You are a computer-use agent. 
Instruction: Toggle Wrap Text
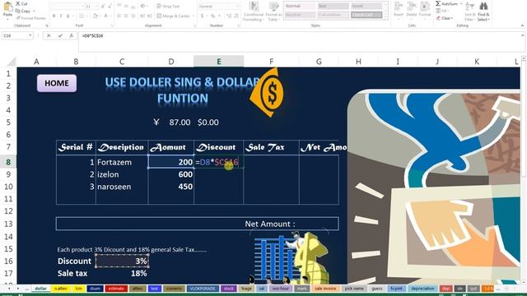168,6
